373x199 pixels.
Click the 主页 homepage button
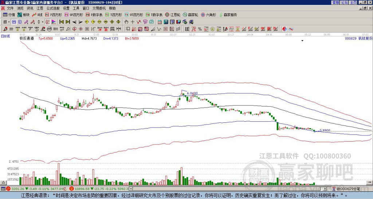click(353, 3)
